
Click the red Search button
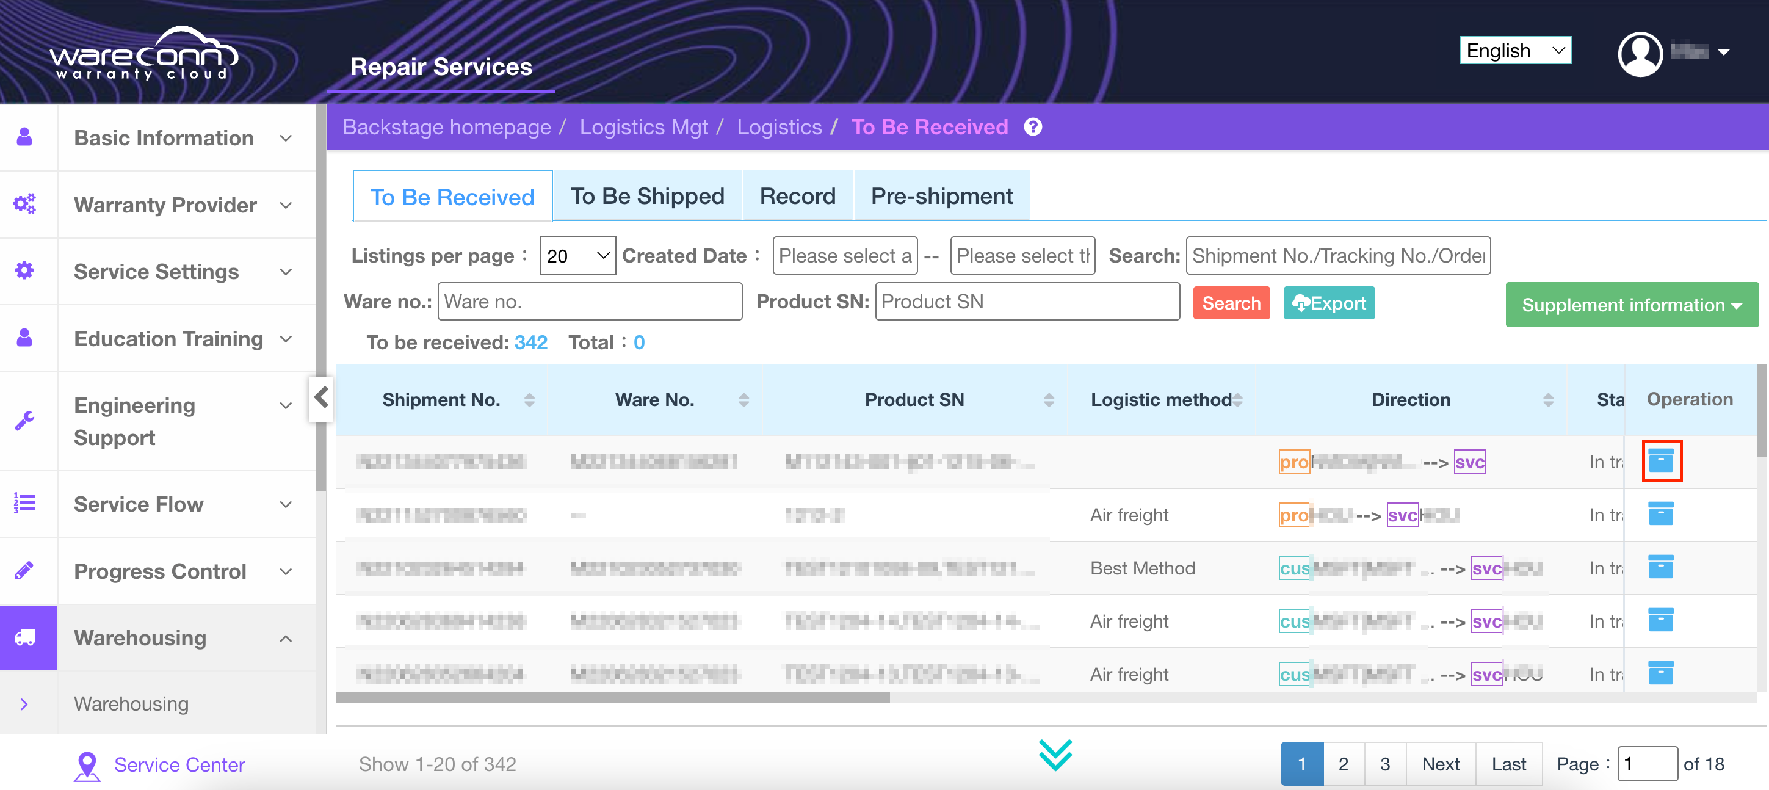(1231, 303)
